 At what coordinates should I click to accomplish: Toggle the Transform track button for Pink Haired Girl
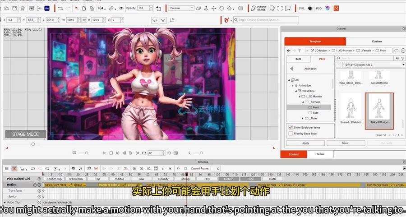point(76,179)
